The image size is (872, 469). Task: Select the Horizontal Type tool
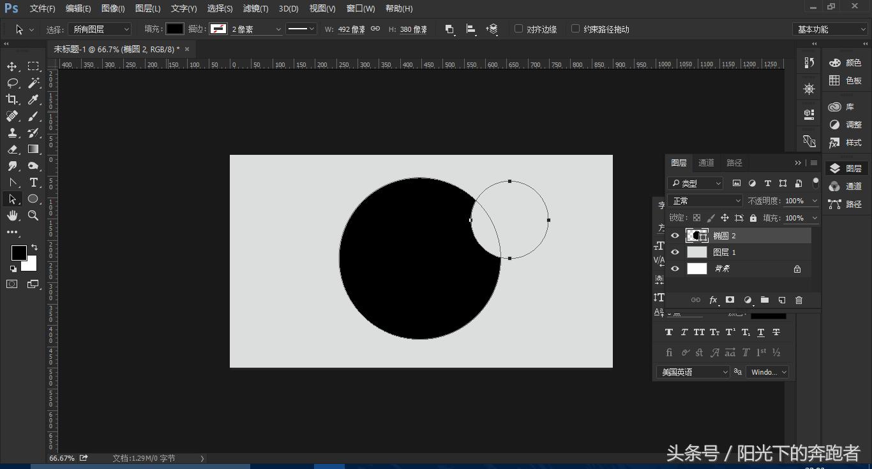(x=34, y=182)
